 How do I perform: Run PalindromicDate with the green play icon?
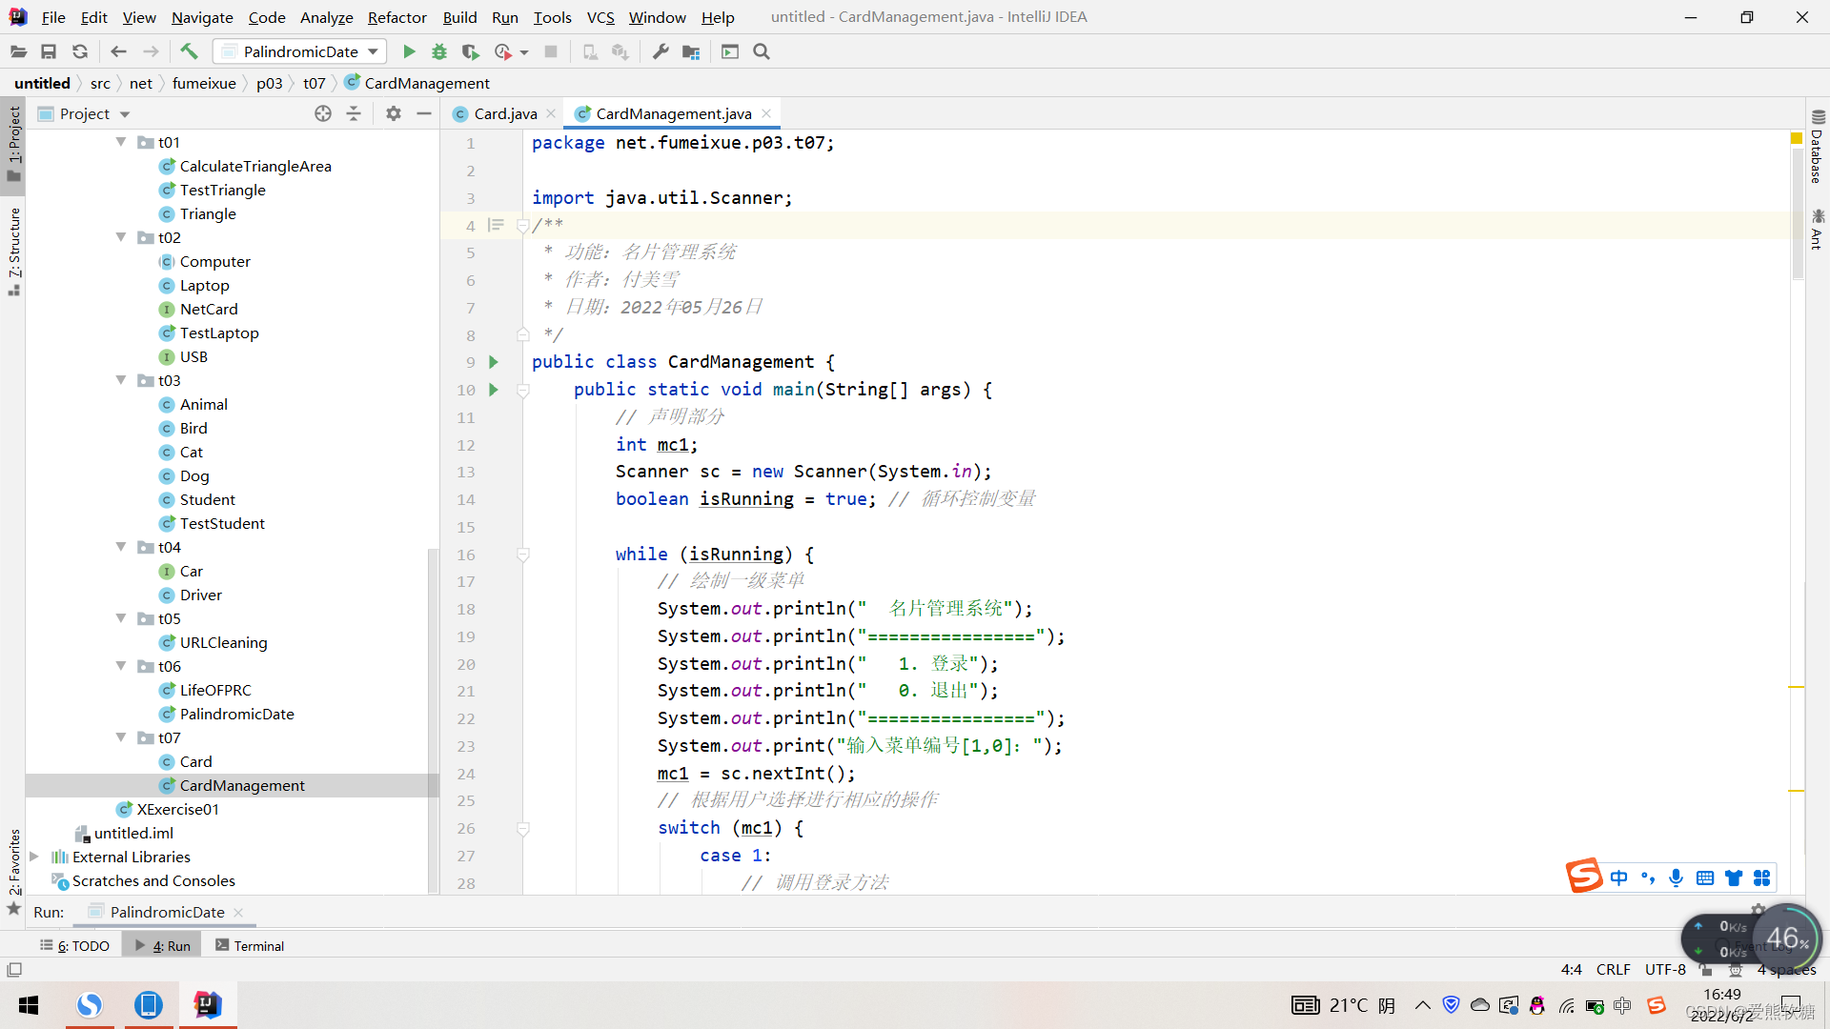coord(409,51)
